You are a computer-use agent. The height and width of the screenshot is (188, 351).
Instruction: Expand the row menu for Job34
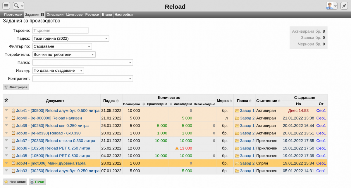[6, 163]
